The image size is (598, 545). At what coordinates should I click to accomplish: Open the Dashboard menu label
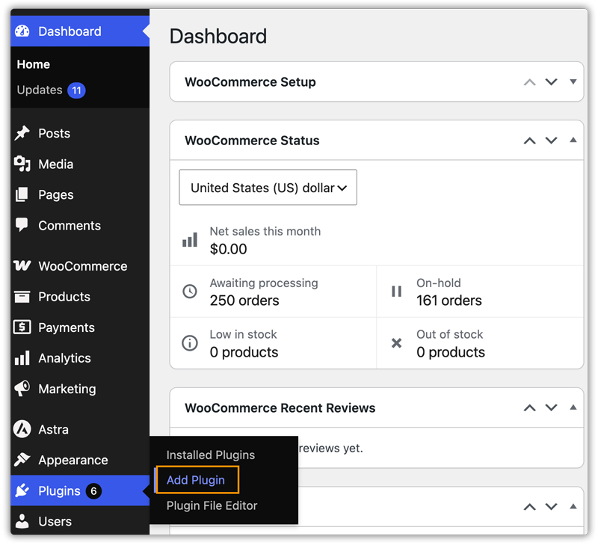[70, 31]
